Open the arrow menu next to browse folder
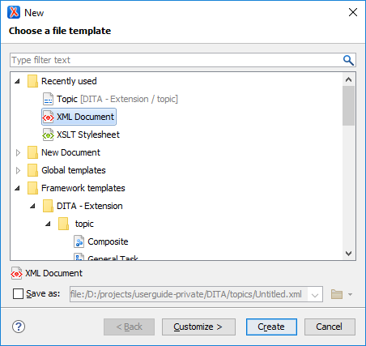 tap(350, 294)
